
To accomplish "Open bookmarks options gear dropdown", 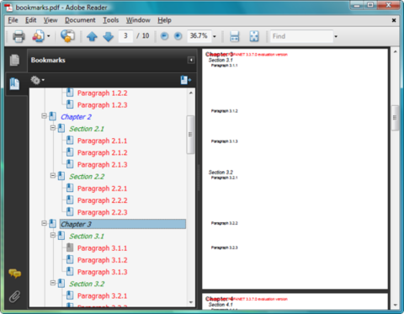I will pyautogui.click(x=38, y=80).
